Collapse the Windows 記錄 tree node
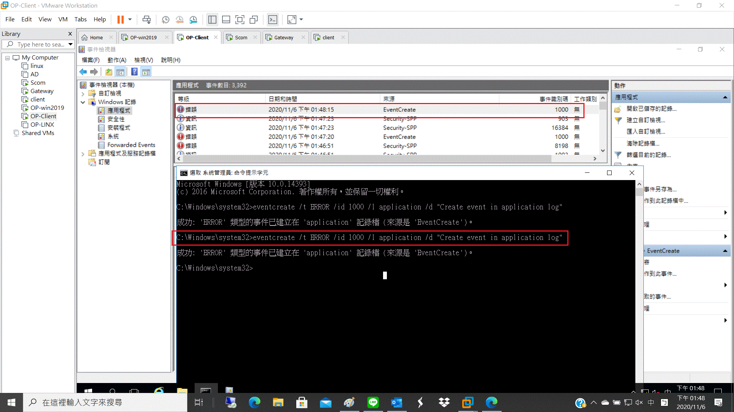Image resolution: width=734 pixels, height=412 pixels. (83, 102)
